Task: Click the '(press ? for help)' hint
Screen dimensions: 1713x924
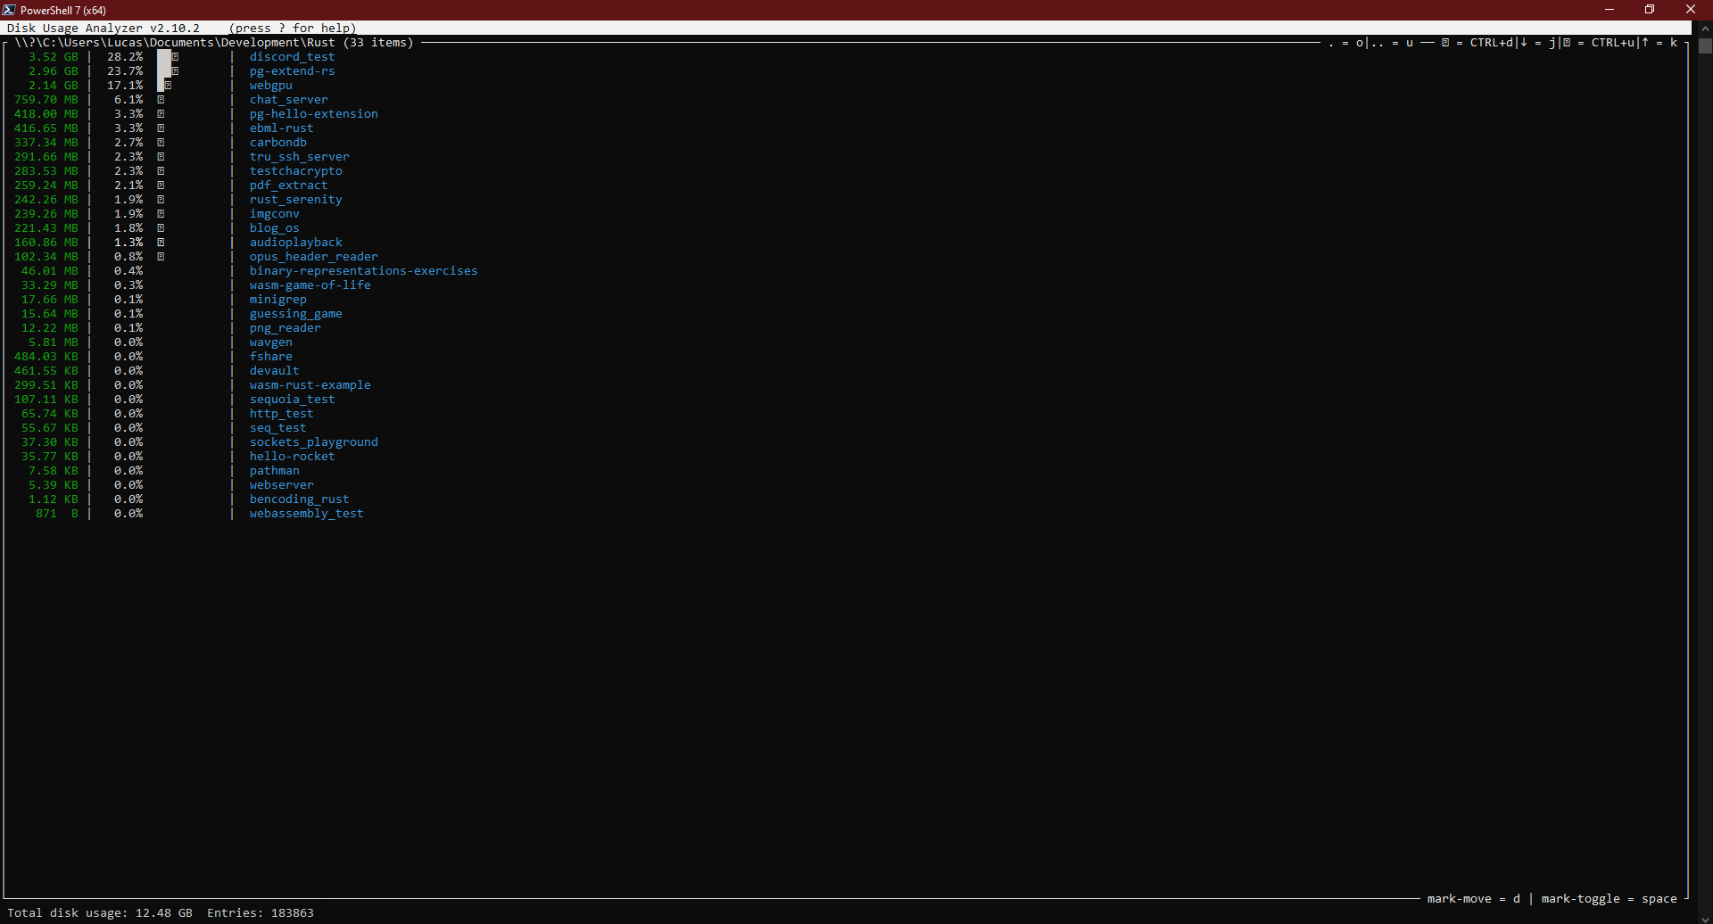Action: 292,29
